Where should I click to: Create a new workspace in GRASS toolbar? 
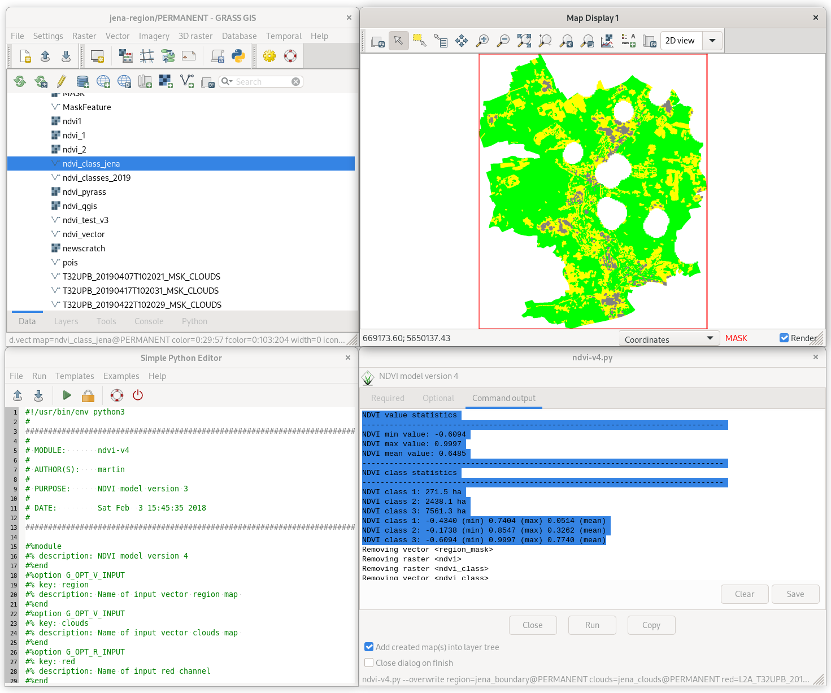[x=25, y=56]
